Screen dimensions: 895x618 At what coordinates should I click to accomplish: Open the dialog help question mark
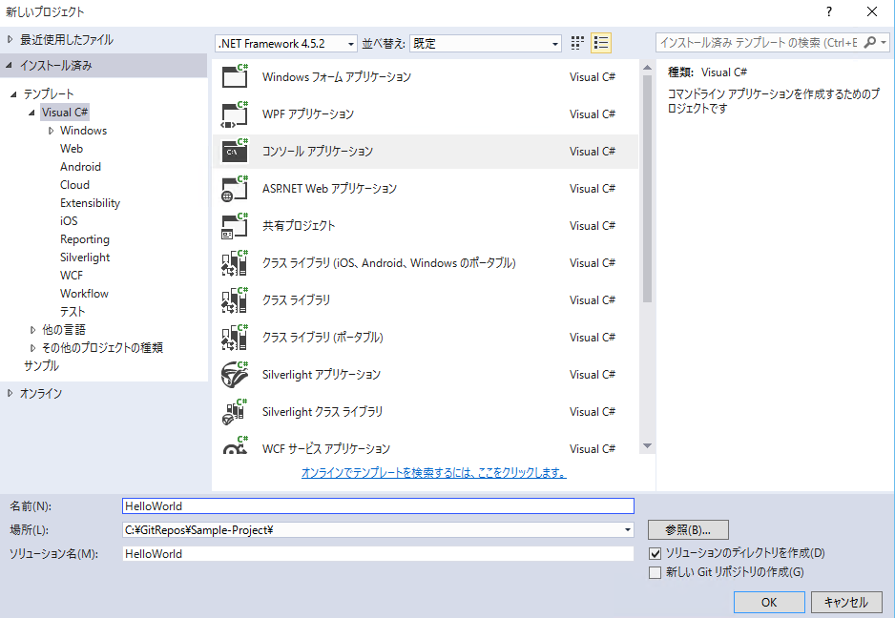829,11
